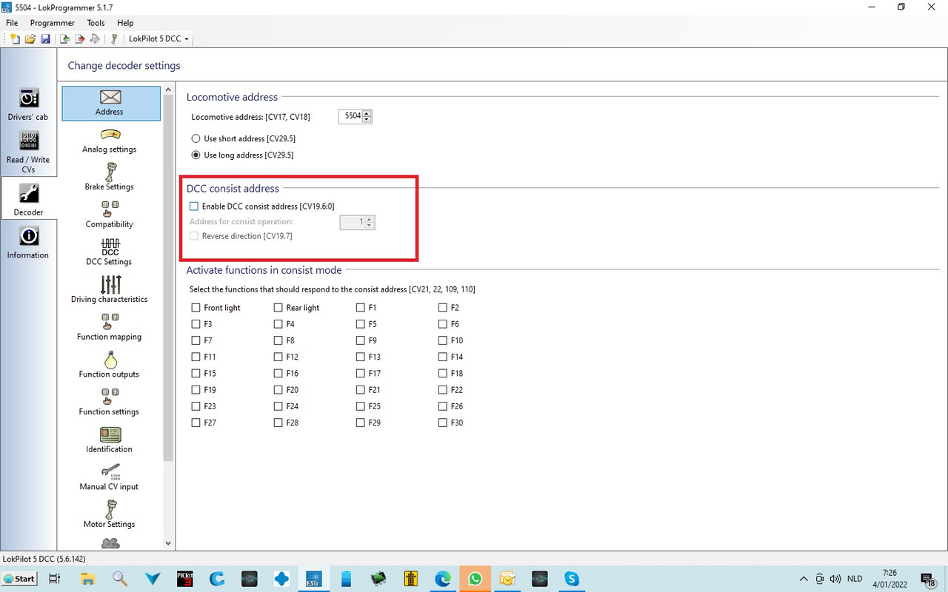This screenshot has height=592, width=948.
Task: Open Function outputs category
Action: [x=110, y=366]
